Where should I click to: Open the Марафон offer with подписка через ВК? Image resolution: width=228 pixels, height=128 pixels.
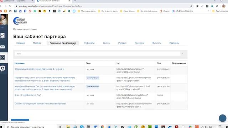click(45, 79)
